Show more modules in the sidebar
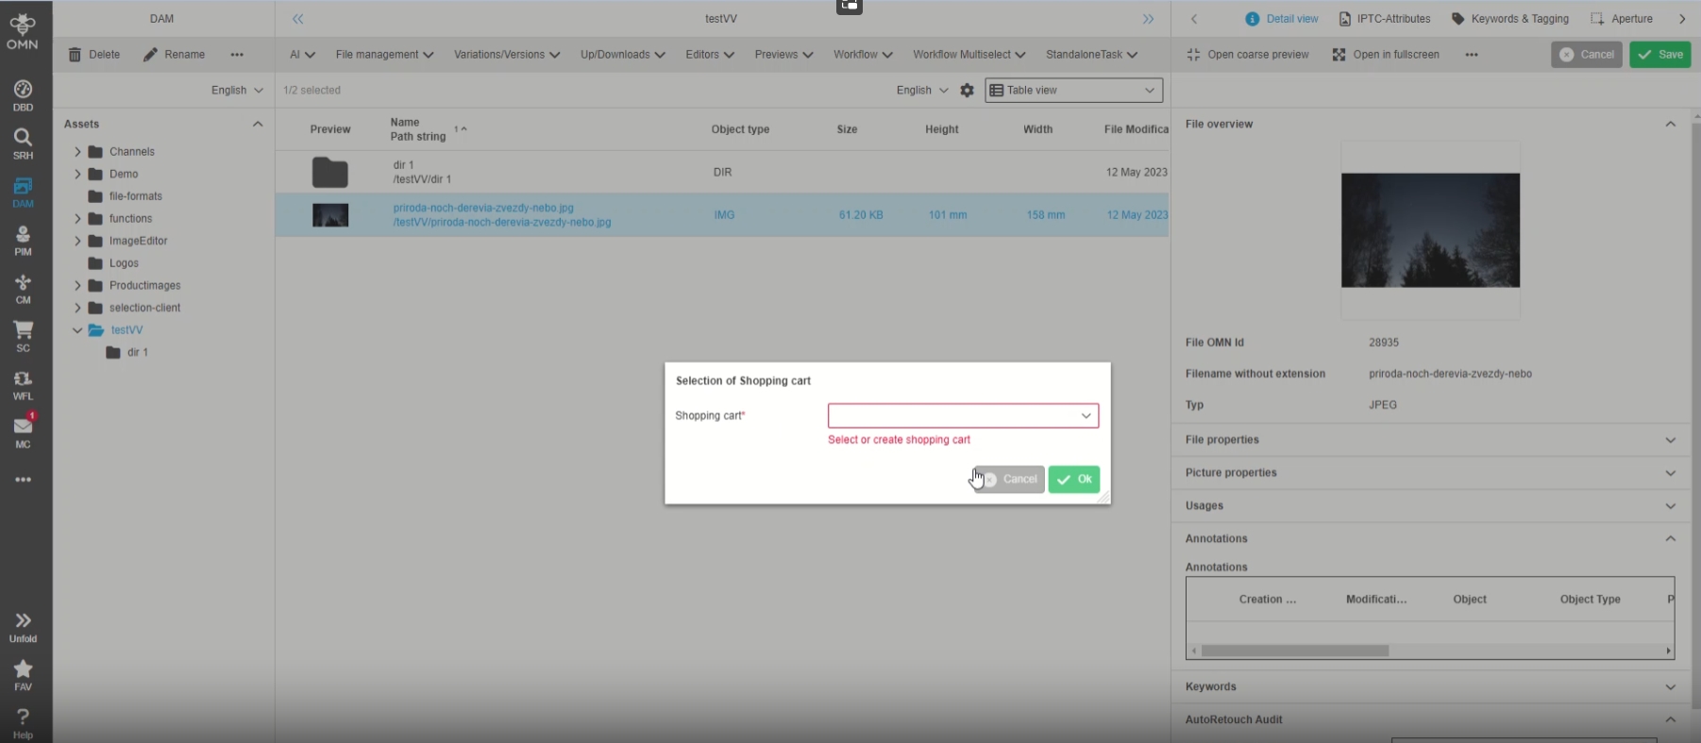1701x743 pixels. point(23,480)
